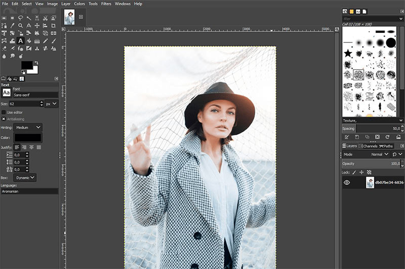The height and width of the screenshot is (269, 405).
Task: Switch to the Paths tab
Action: pyautogui.click(x=386, y=146)
